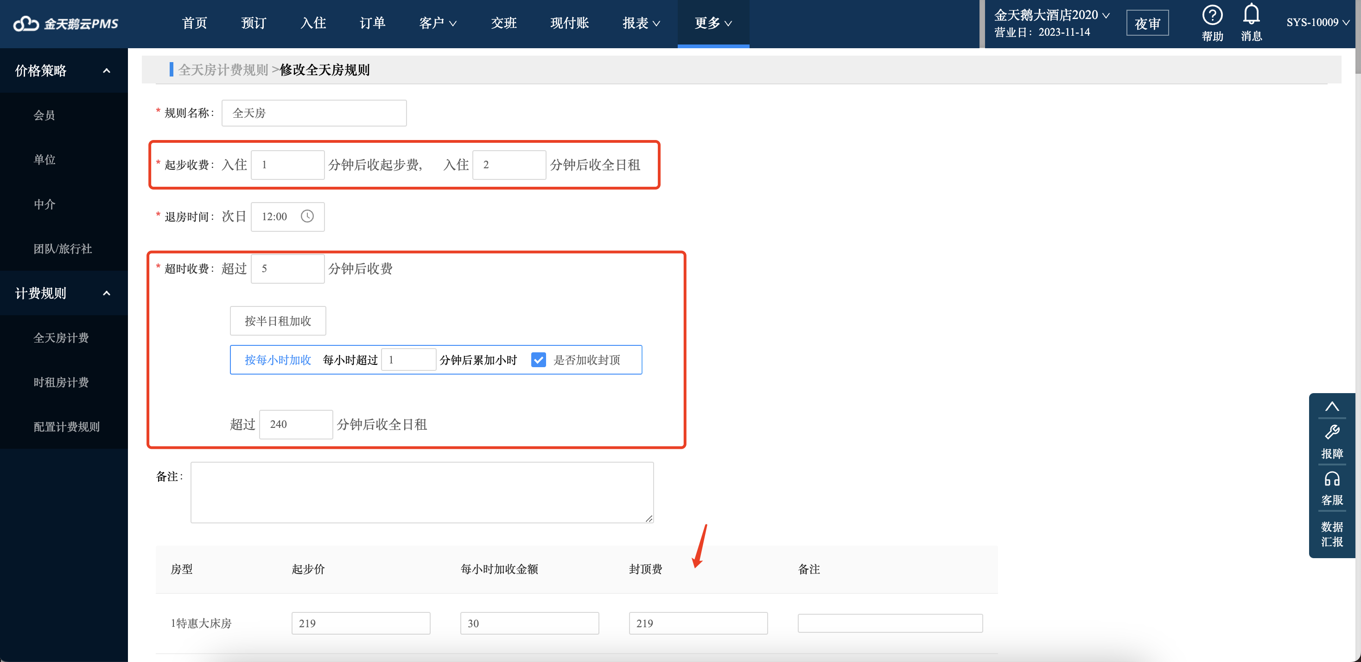Click 超时收费 minutes field showing 5
Image resolution: width=1361 pixels, height=662 pixels.
[x=287, y=268]
